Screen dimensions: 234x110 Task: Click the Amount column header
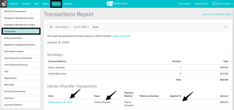tap(224, 96)
